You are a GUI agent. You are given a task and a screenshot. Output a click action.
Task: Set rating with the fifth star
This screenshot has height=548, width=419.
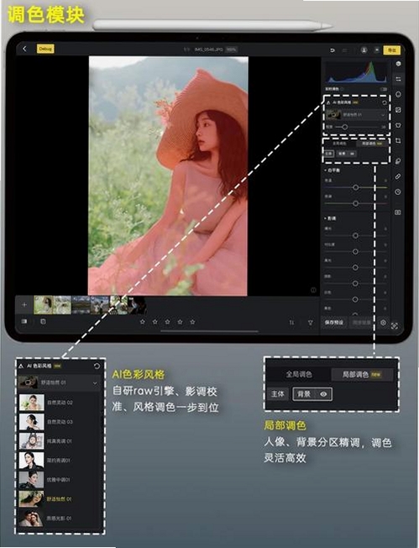pos(192,322)
